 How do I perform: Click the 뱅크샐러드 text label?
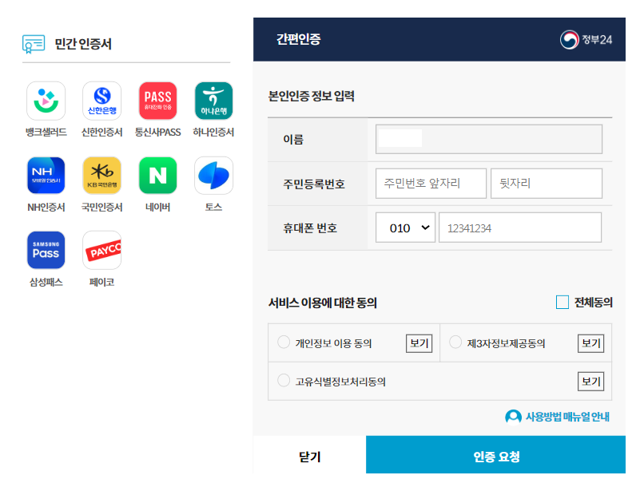[x=46, y=133]
